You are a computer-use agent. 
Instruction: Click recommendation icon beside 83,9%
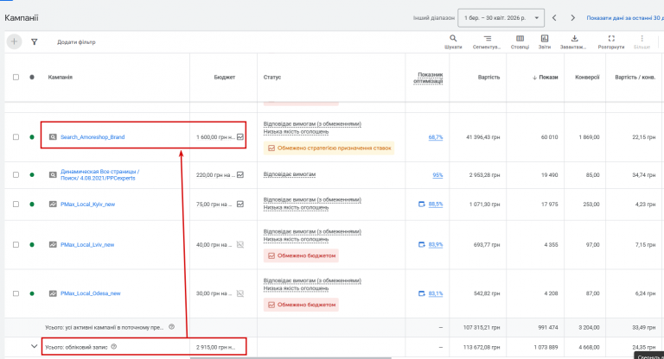tap(421, 245)
